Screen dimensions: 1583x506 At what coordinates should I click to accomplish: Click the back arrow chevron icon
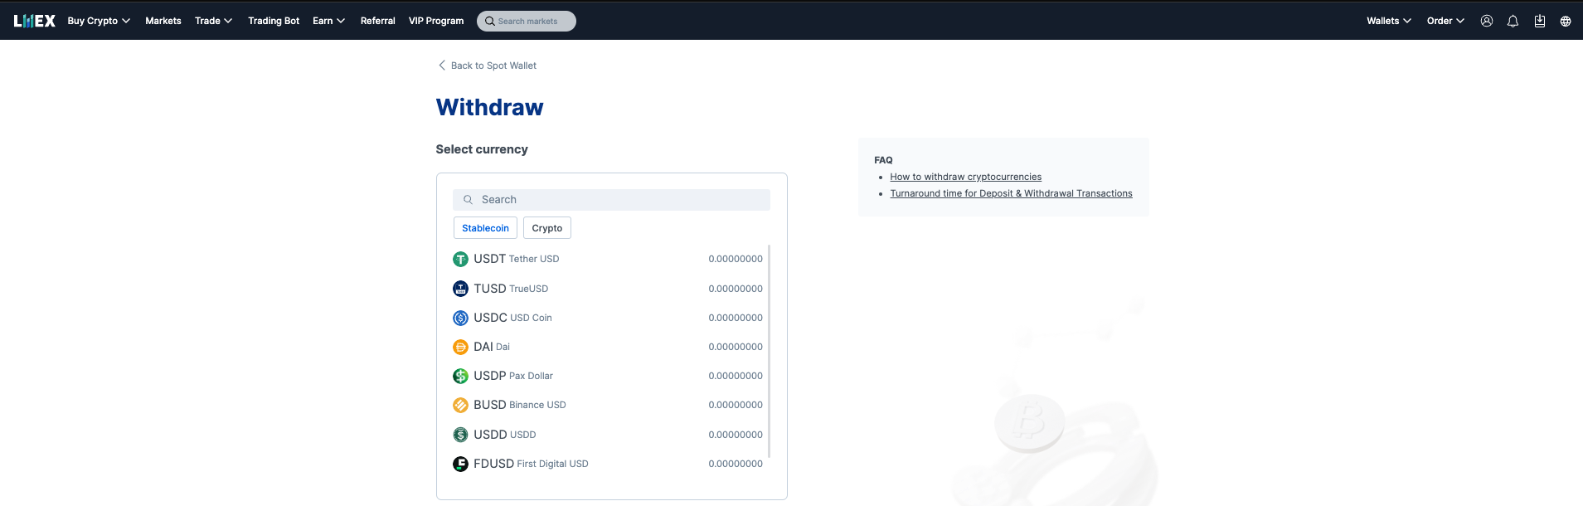pyautogui.click(x=441, y=65)
